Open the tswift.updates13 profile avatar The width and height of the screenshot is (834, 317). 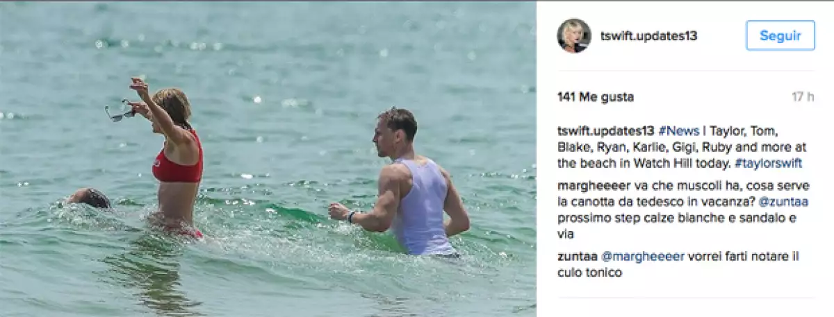click(574, 36)
